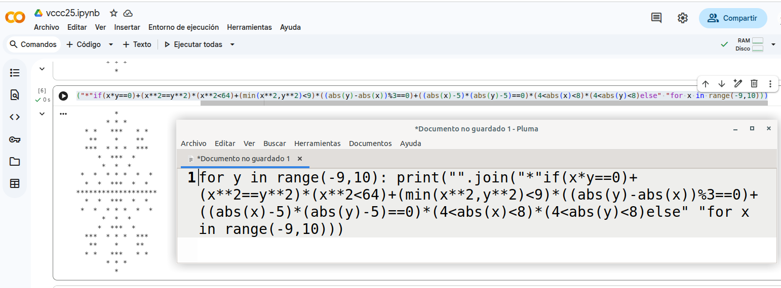
Task: Open the Buscar menu in Pluma
Action: tap(275, 143)
